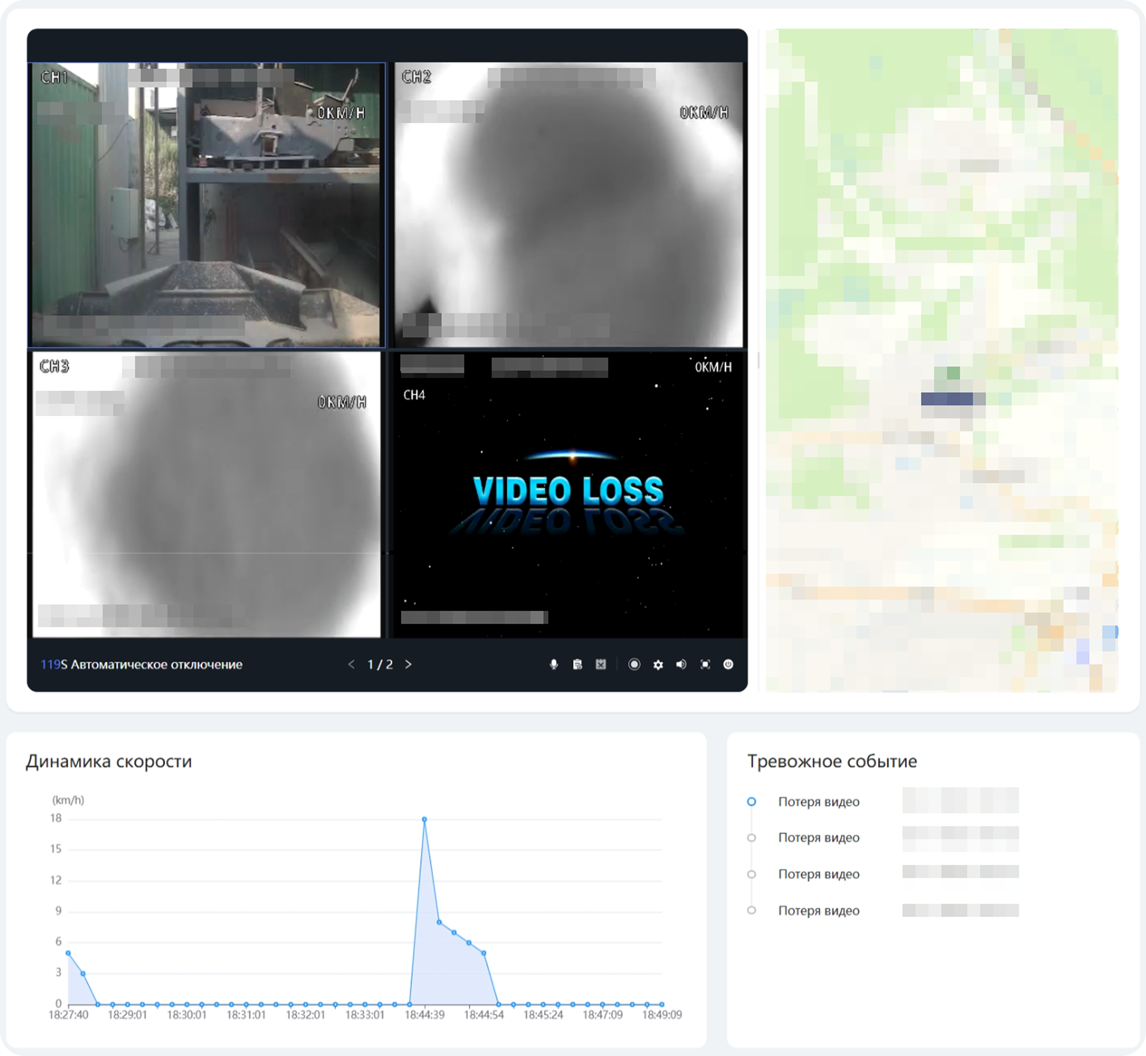
Task: Select second Потеря видео alarm event
Action: [x=818, y=838]
